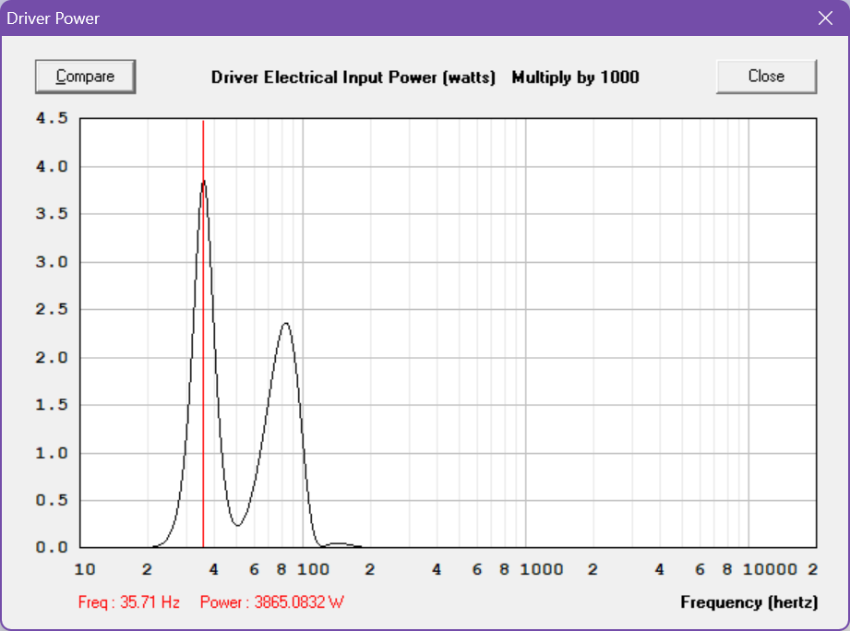This screenshot has width=850, height=631.
Task: Close the Driver Power window via X
Action: (825, 18)
